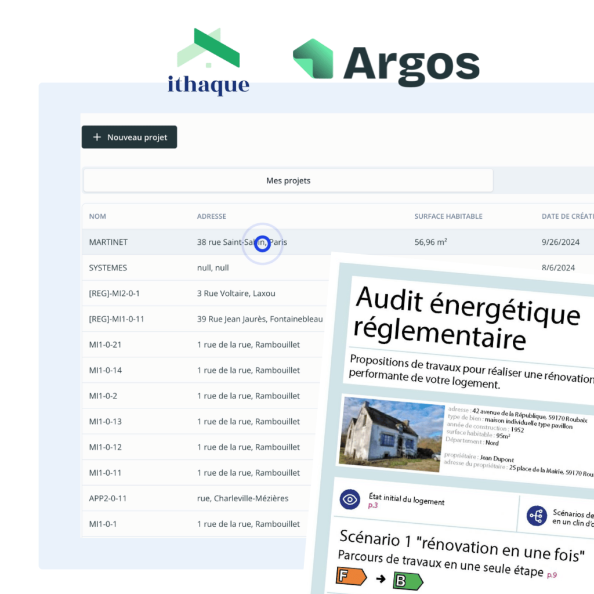Click the null, null address cell
Viewport: 594px width, 594px height.
(x=213, y=268)
